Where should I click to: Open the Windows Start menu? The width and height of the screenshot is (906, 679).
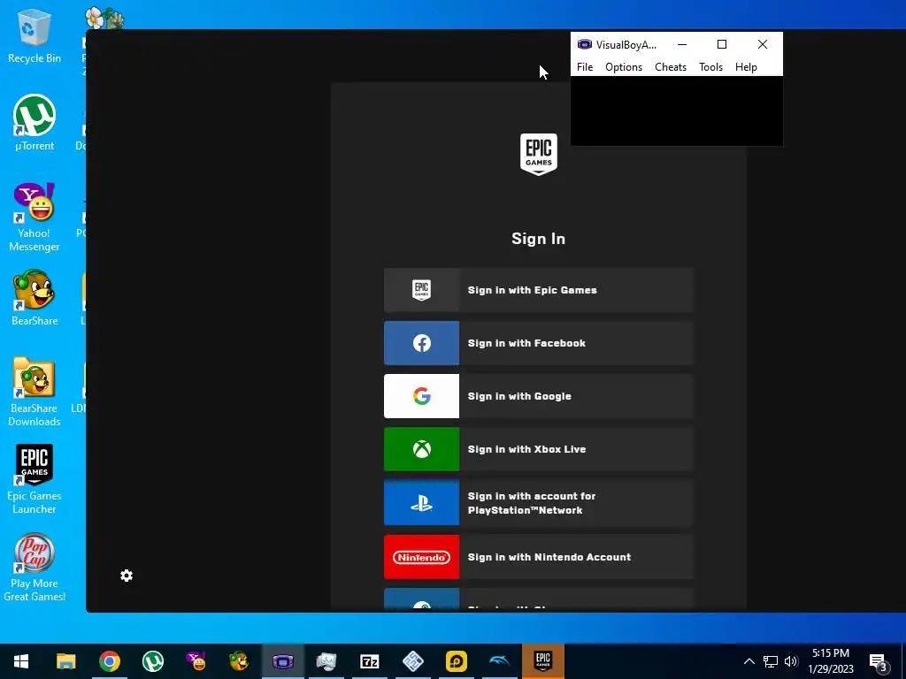click(x=21, y=661)
